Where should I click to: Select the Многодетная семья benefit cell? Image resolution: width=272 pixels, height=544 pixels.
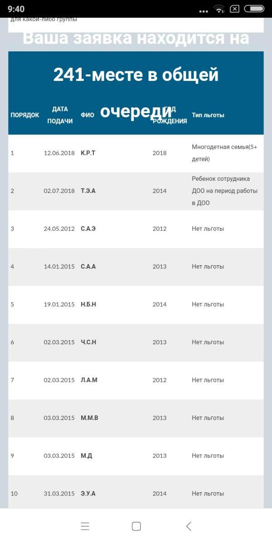tap(224, 153)
